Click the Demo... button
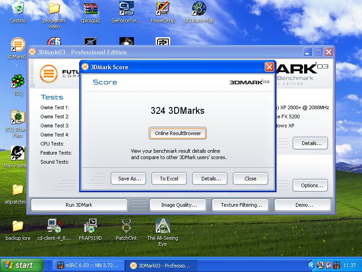Screen dimensions: 362x272 point(303,205)
